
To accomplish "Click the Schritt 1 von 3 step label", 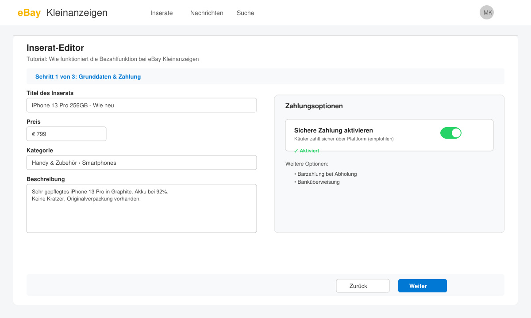I will point(88,76).
